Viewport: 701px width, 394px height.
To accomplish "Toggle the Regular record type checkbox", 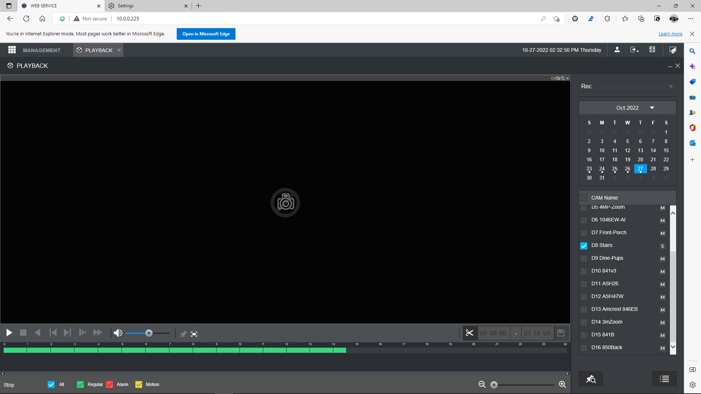I will point(80,385).
